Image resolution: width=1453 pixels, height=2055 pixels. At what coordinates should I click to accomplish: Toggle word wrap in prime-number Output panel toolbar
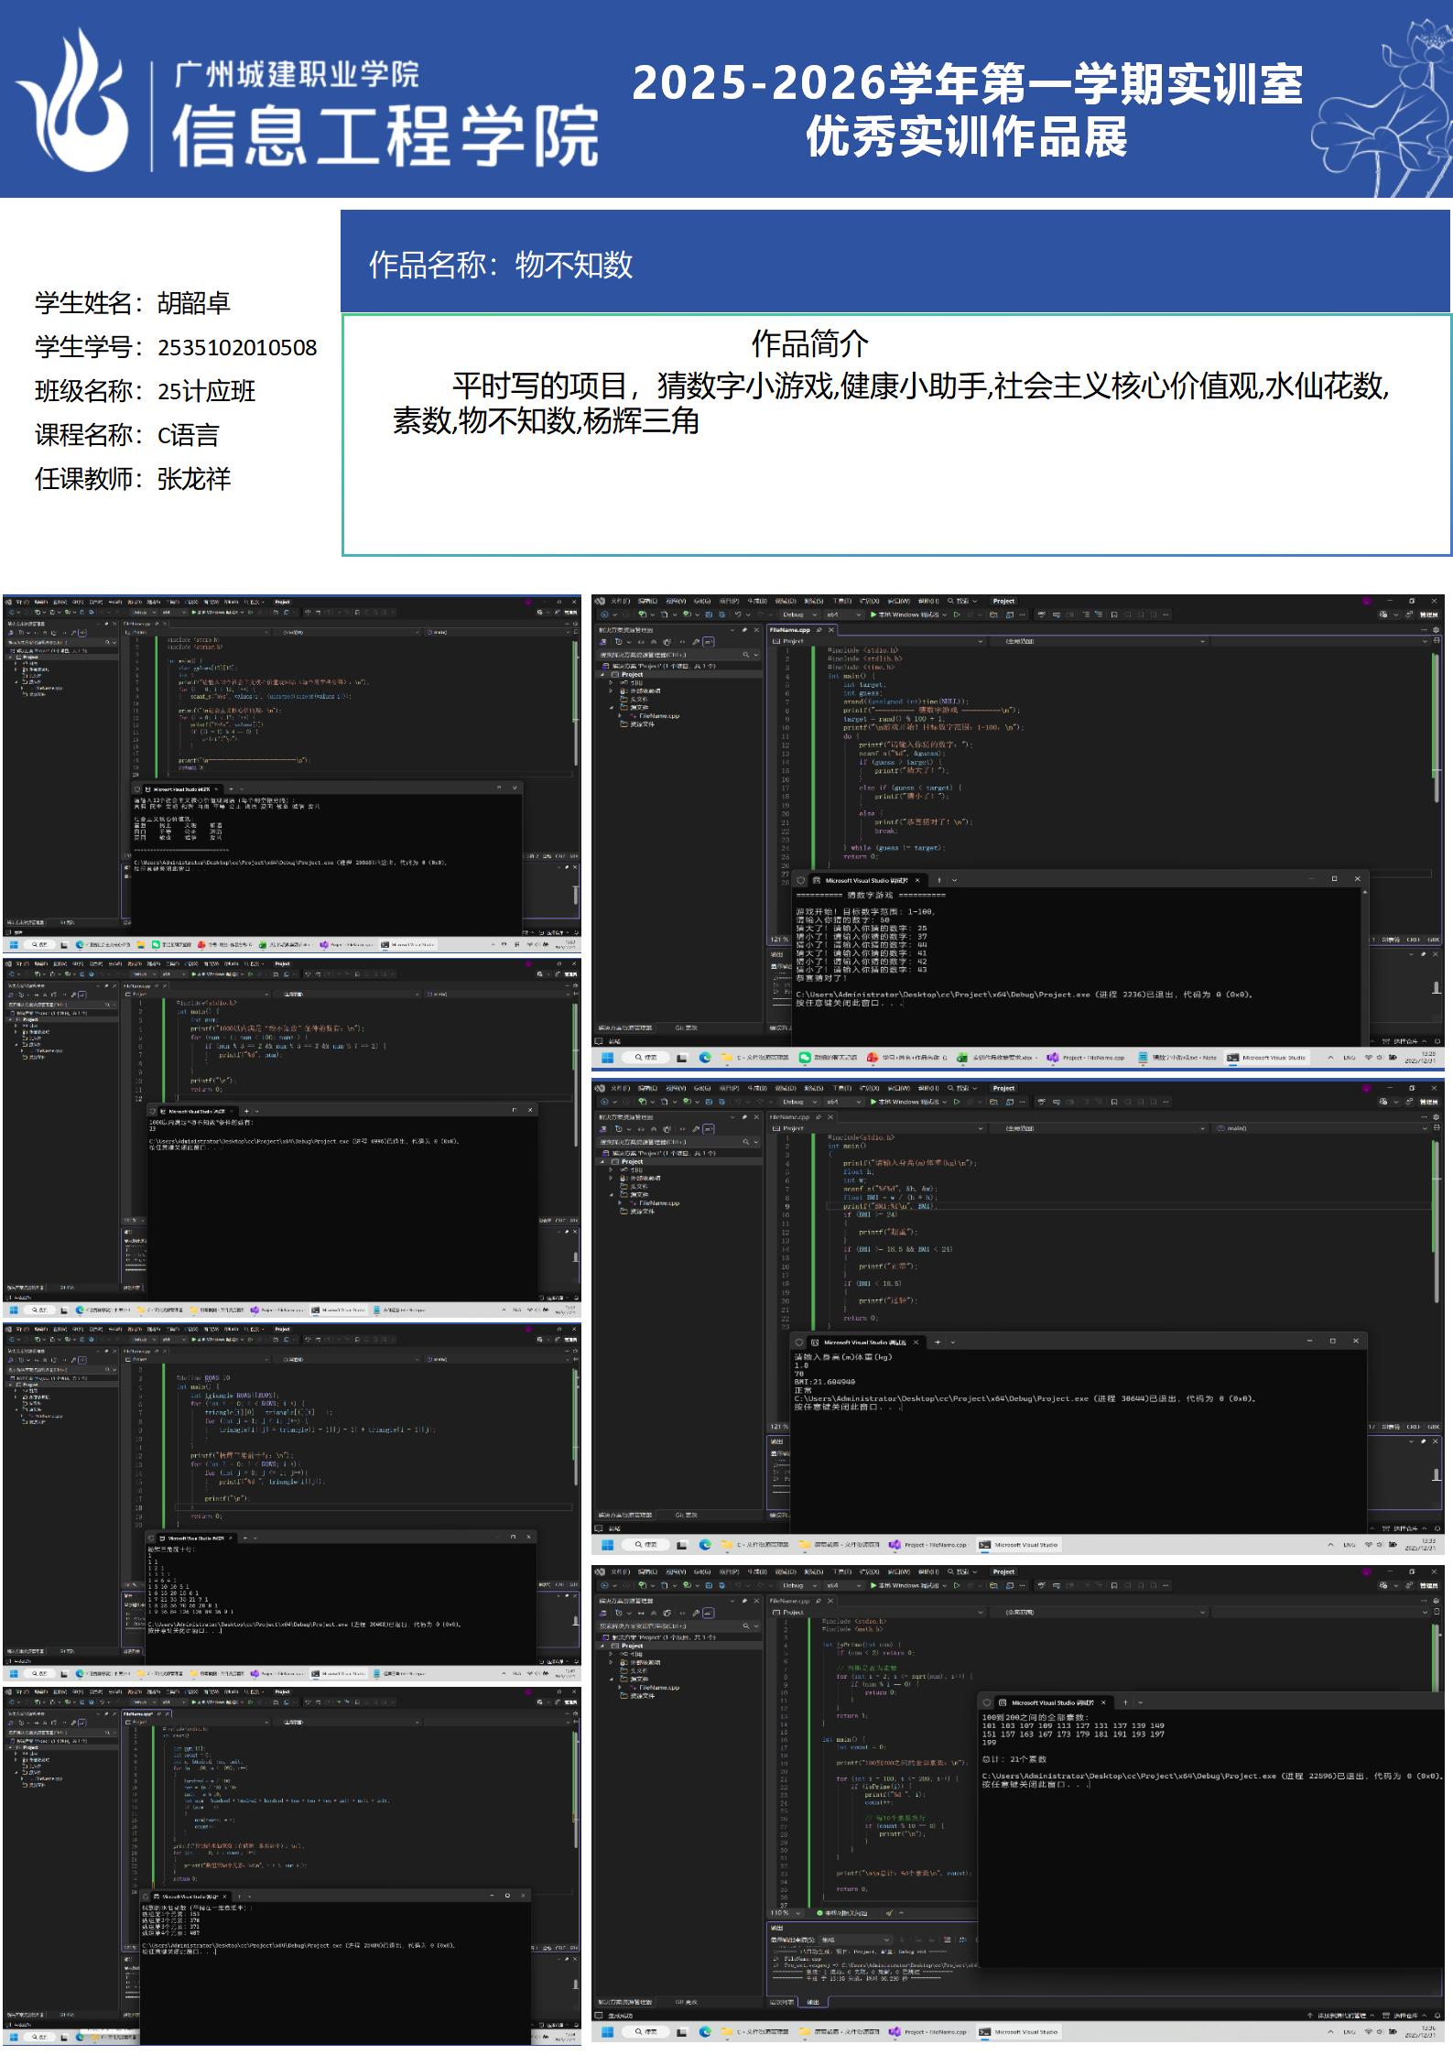point(962,1940)
